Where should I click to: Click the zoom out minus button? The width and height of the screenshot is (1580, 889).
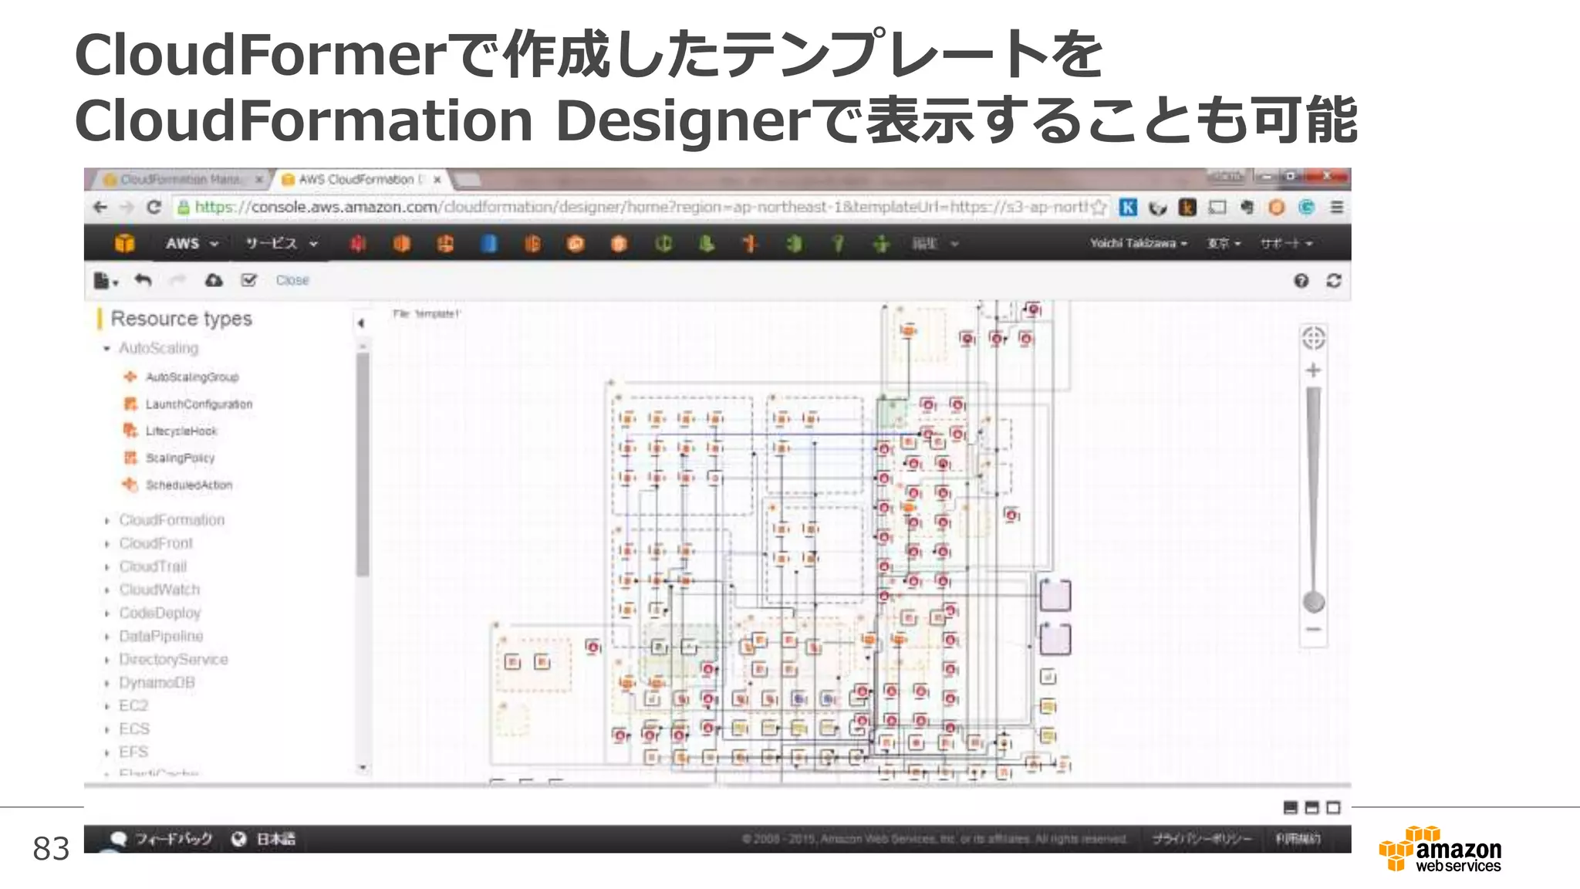point(1313,630)
